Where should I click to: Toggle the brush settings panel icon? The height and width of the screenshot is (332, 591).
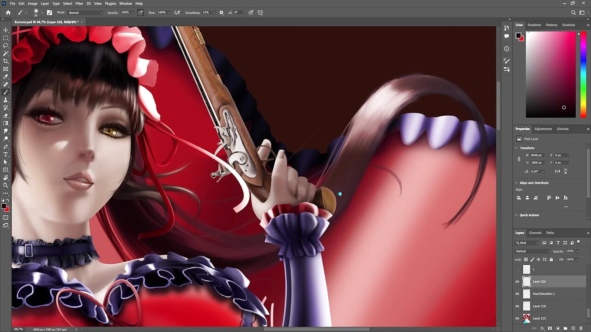(x=49, y=12)
